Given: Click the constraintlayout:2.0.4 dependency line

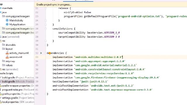Looking at the screenshot, I should [x=99, y=69].
